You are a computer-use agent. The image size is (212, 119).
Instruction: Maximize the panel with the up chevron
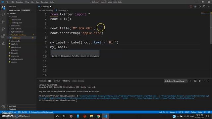[204, 81]
